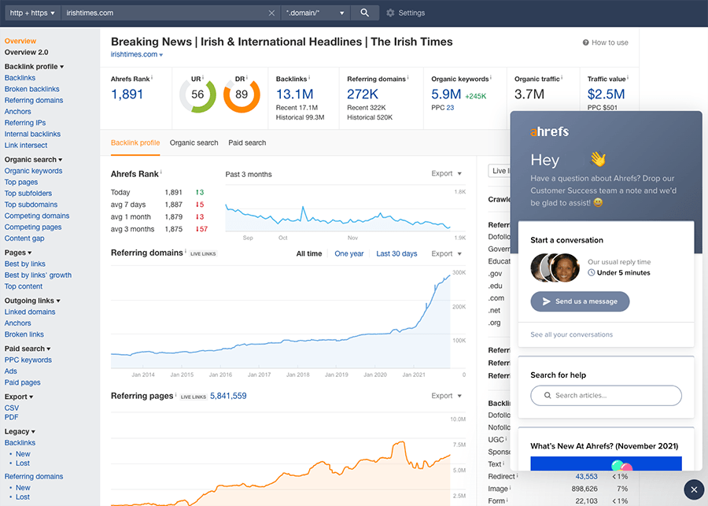Click the 272K referring domains value
Viewport: 708px width, 506px height.
(362, 94)
